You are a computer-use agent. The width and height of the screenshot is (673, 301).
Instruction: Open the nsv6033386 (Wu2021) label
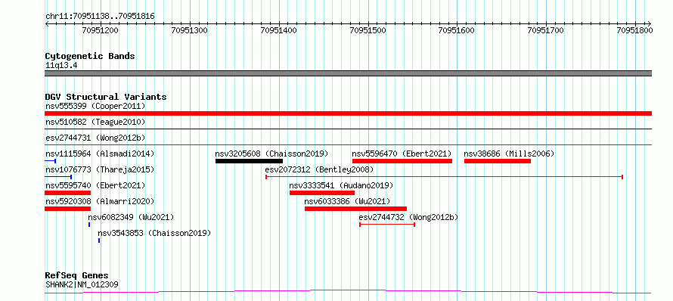pos(347,201)
